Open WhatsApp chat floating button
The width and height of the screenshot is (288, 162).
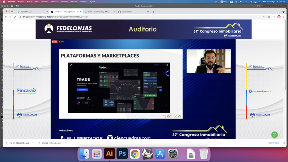coord(274,135)
